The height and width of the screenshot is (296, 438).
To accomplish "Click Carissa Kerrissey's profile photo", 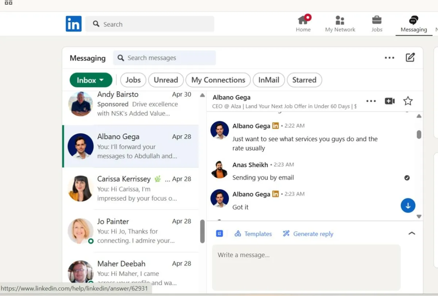I will click(x=81, y=188).
